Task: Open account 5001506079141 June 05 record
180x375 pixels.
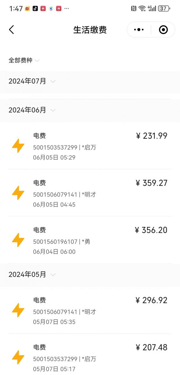Action: (90, 193)
